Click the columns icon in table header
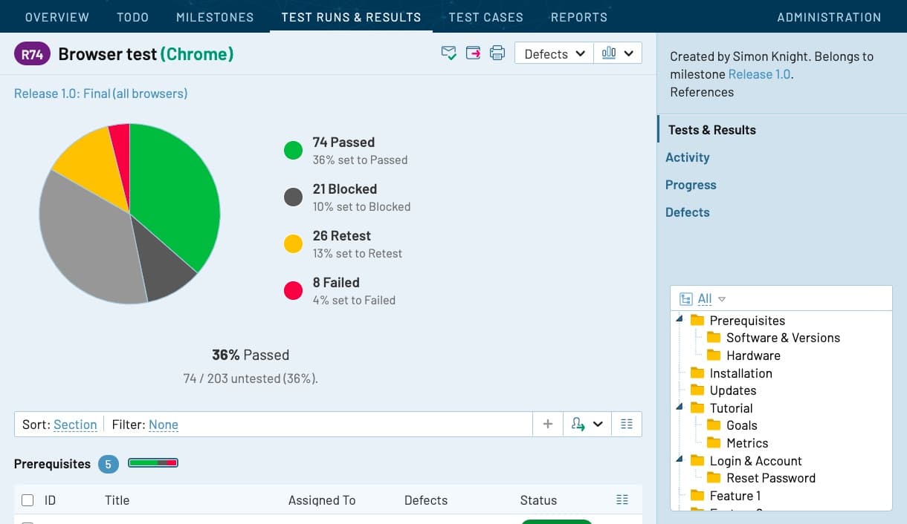The width and height of the screenshot is (907, 524). 622,500
